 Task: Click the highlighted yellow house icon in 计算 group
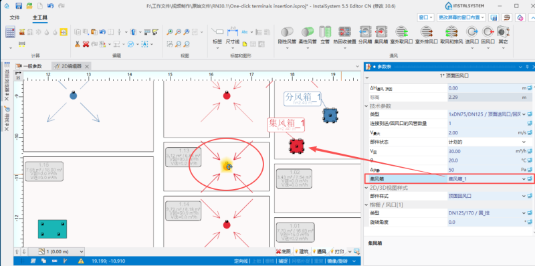point(64,32)
